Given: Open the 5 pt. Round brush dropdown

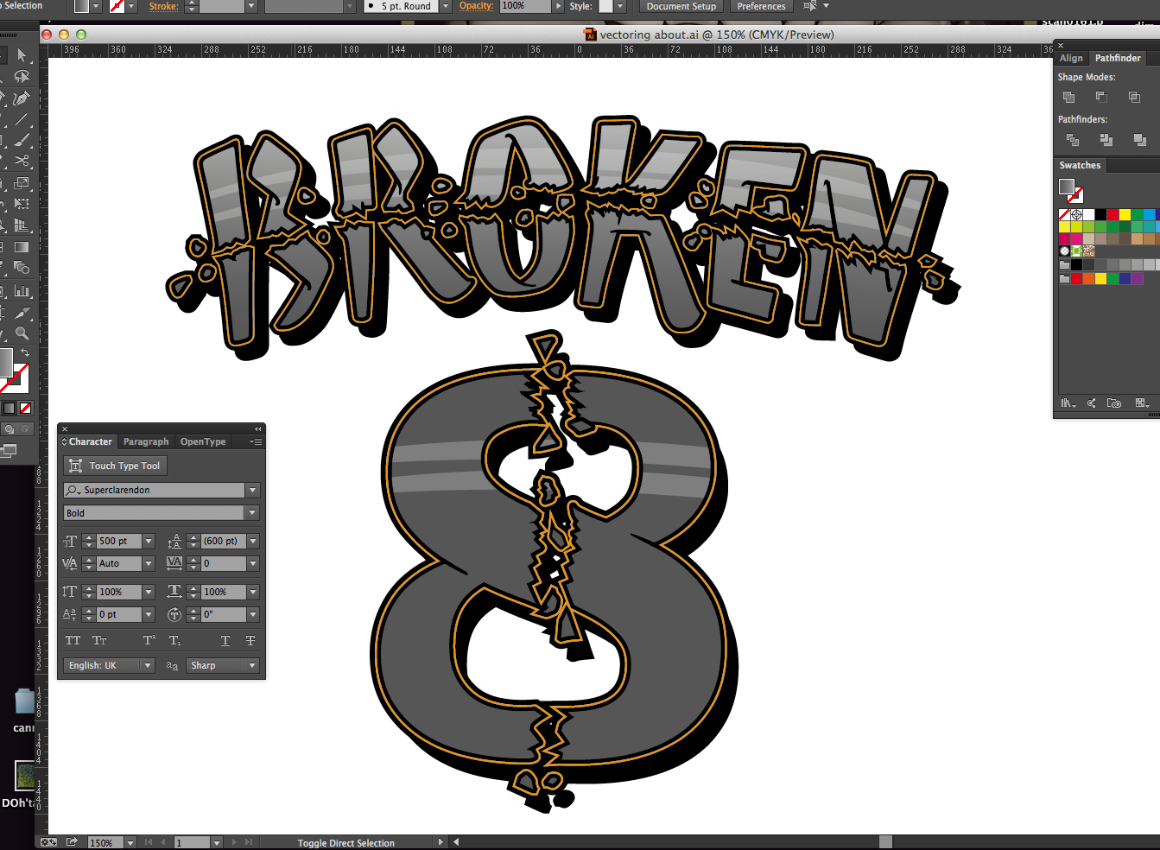Looking at the screenshot, I should point(446,6).
